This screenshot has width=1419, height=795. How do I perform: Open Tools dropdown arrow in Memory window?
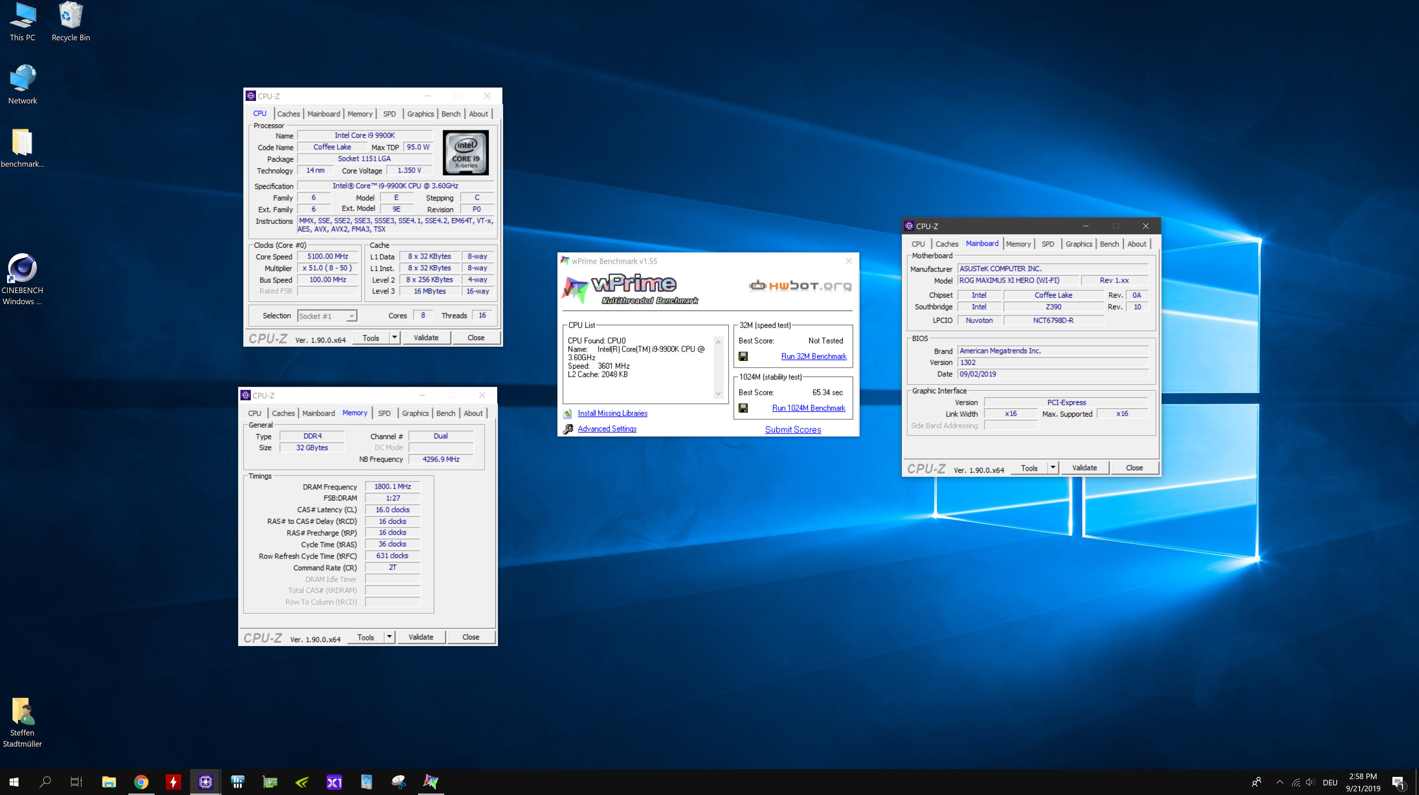pos(389,637)
